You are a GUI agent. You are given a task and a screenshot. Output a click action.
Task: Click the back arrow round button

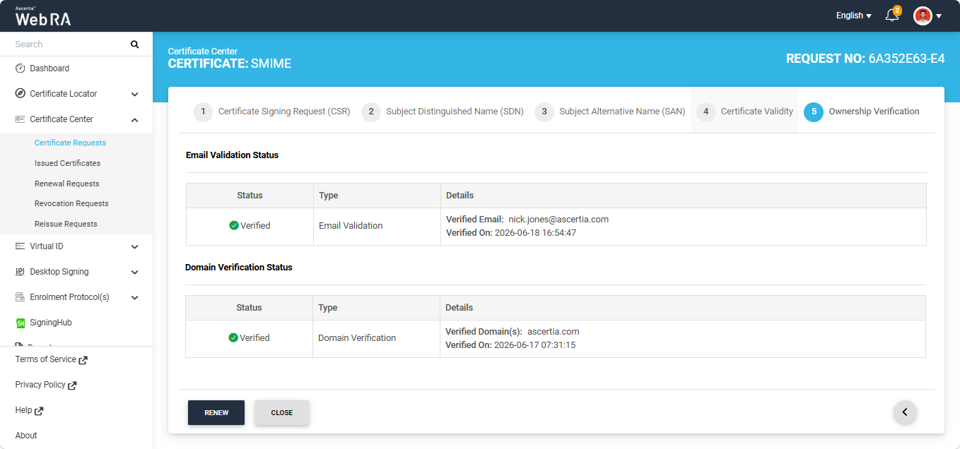pyautogui.click(x=905, y=412)
